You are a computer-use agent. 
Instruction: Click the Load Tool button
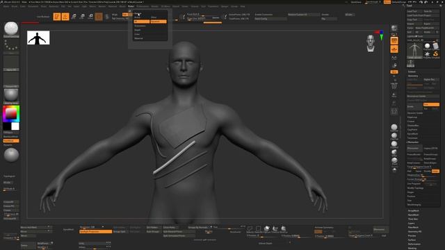point(414,11)
